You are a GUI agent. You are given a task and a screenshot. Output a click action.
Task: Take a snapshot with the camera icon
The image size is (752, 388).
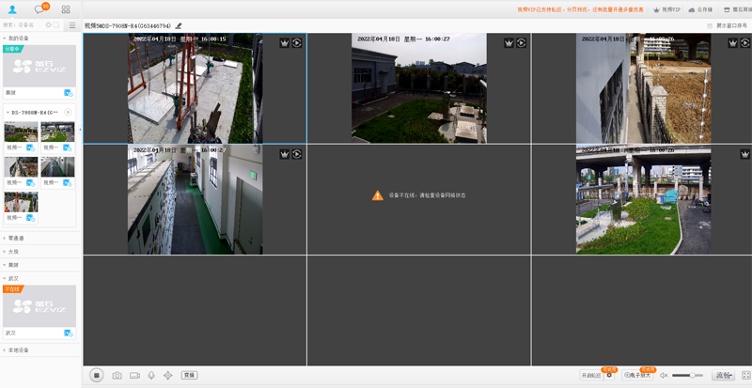(x=117, y=375)
